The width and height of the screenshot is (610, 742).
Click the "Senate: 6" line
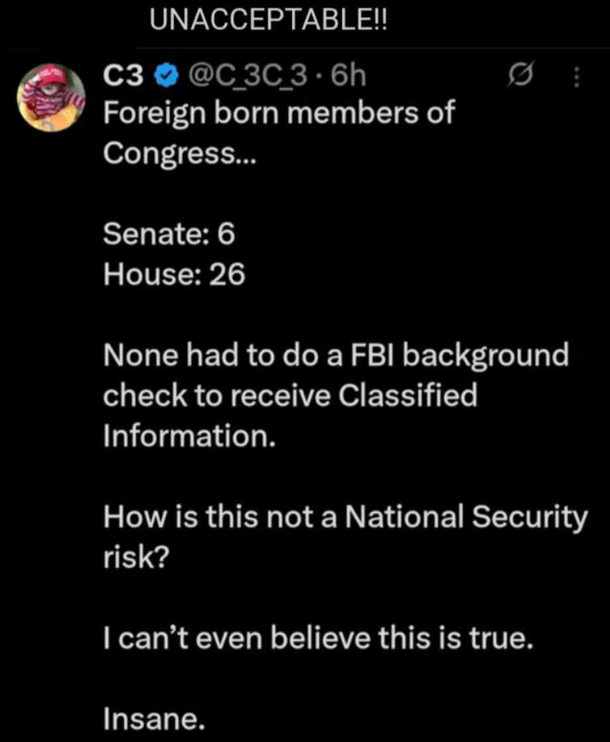pos(169,234)
